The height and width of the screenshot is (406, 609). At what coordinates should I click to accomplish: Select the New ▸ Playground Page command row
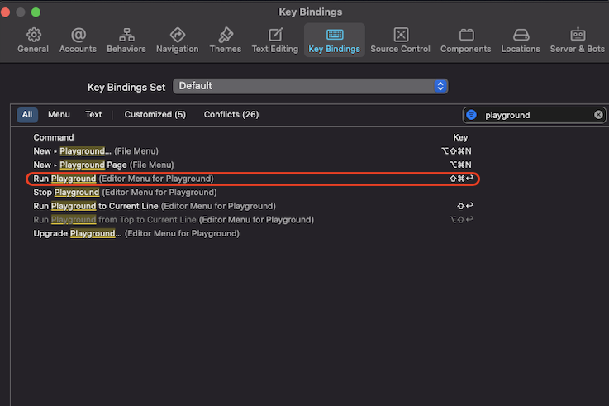[x=253, y=165]
